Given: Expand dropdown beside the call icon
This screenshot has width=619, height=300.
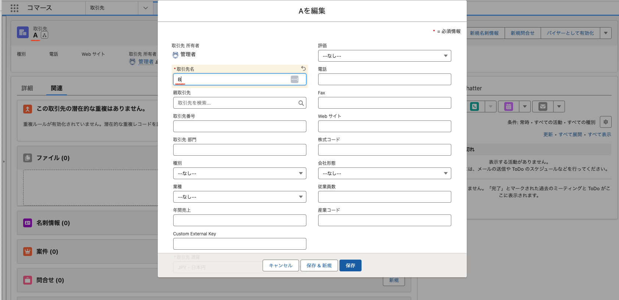Looking at the screenshot, I should pos(491,106).
